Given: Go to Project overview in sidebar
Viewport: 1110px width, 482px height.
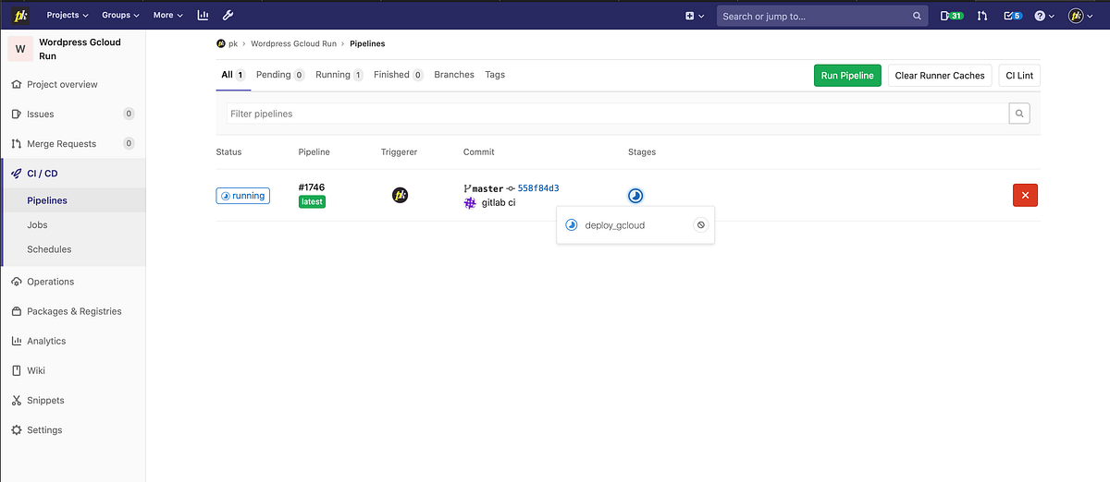Looking at the screenshot, I should coord(62,84).
